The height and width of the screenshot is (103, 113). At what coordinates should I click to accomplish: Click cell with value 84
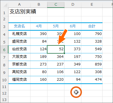39,42
